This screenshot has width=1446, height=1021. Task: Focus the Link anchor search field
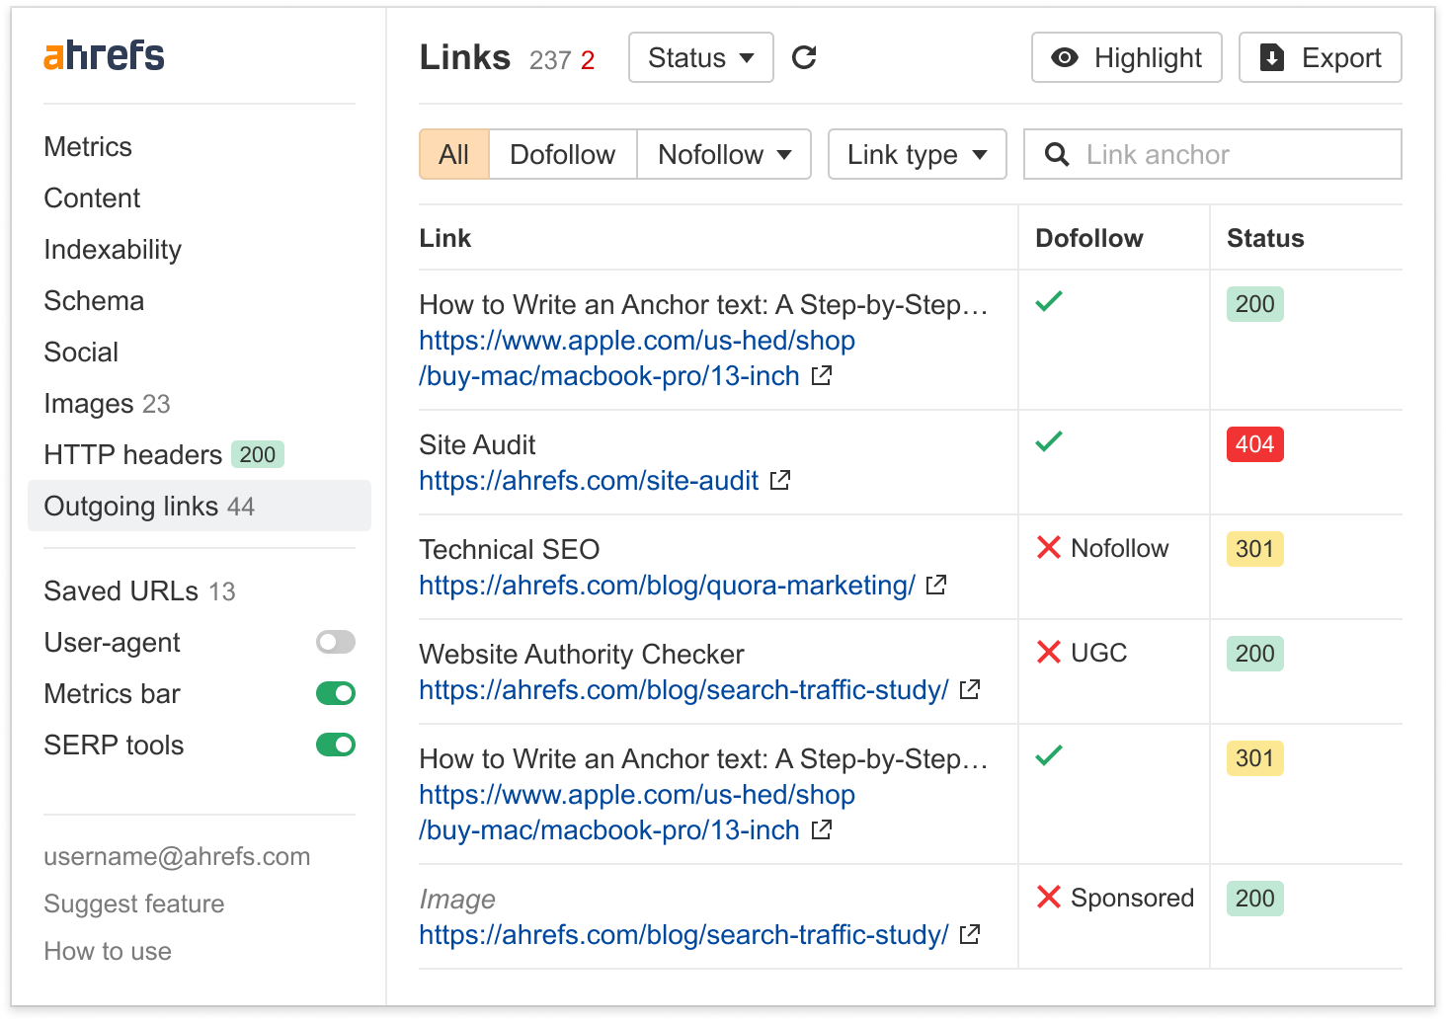click(x=1213, y=154)
